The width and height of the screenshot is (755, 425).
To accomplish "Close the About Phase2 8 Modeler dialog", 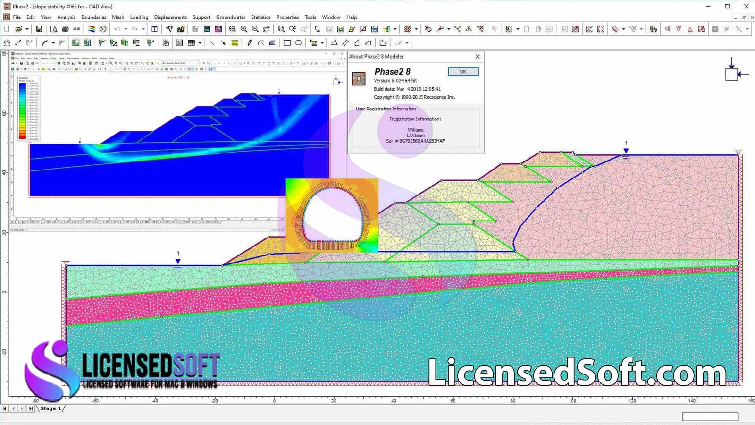I will pyautogui.click(x=478, y=56).
